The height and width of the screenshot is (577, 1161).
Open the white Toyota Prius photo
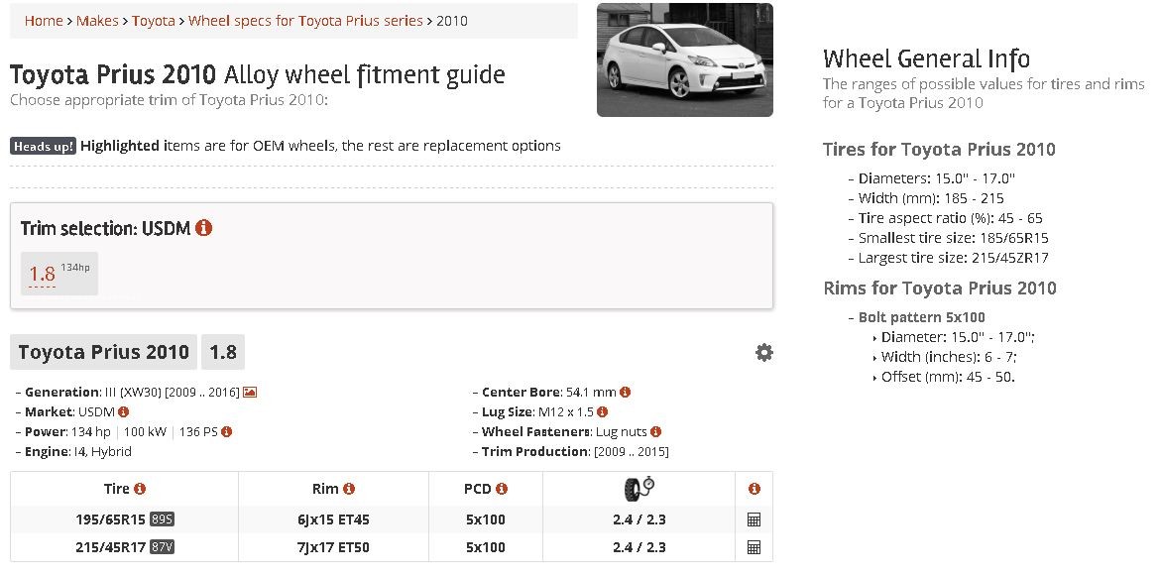tap(685, 60)
